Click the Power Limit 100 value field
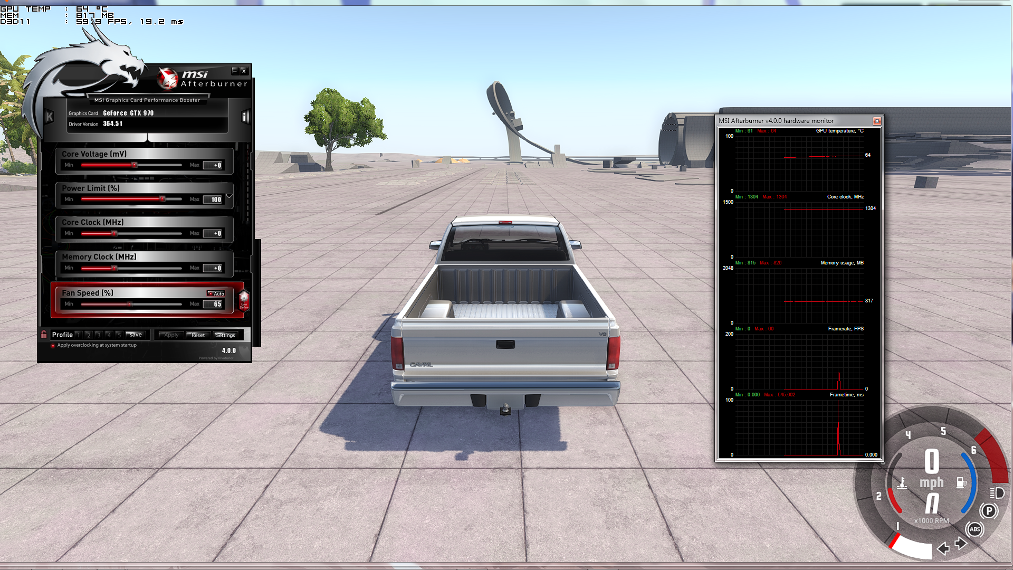 pyautogui.click(x=213, y=199)
